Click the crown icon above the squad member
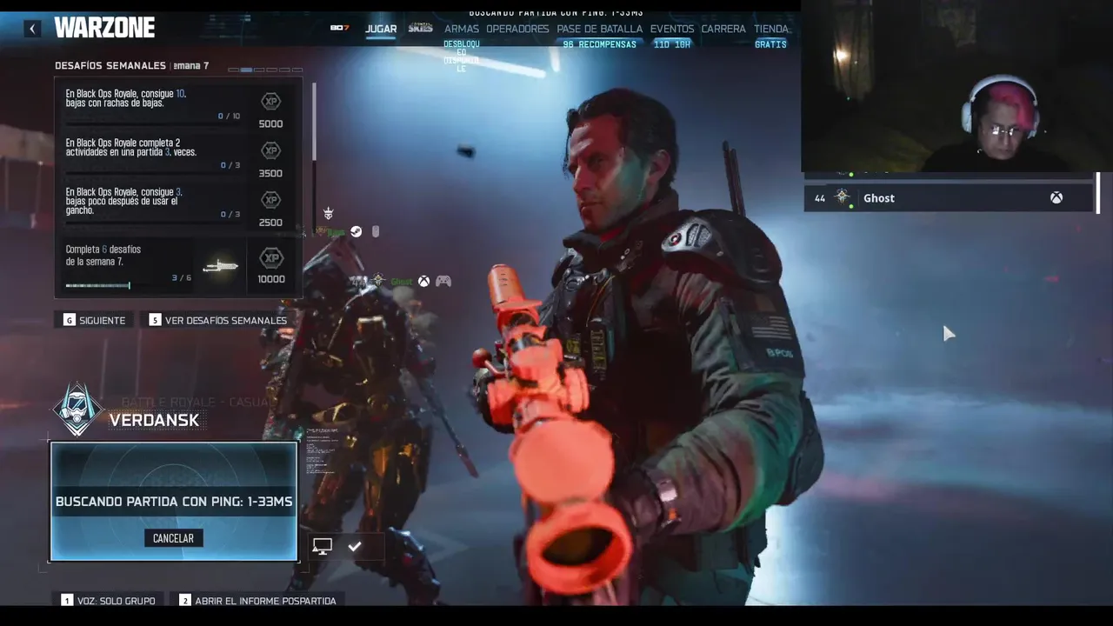The width and height of the screenshot is (1113, 626). point(328,213)
